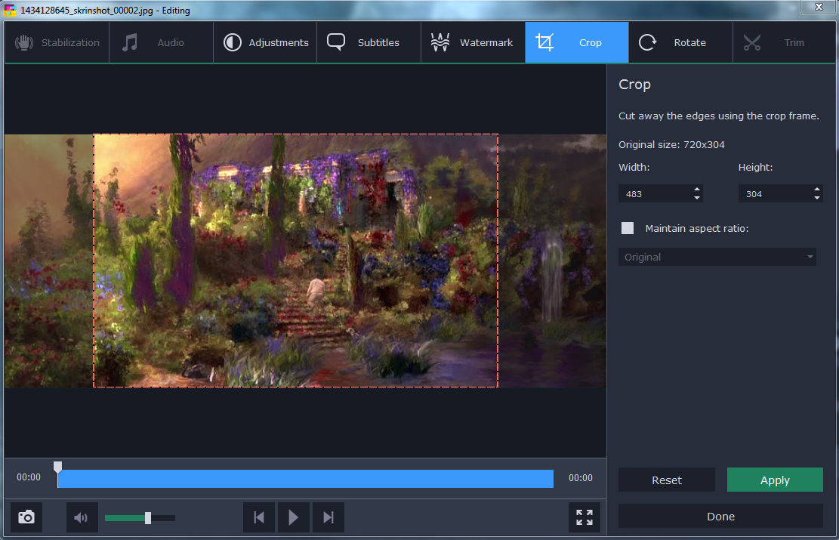This screenshot has height=540, width=839.
Task: Open the Watermark tab
Action: point(473,43)
